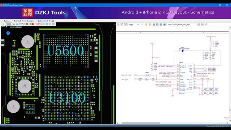The width and height of the screenshot is (231, 130).
Task: Go to the previous schematic page
Action: tap(146, 25)
